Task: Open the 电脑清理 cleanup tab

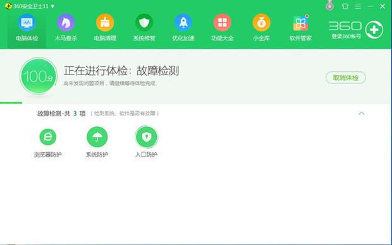Action: pyautogui.click(x=105, y=28)
